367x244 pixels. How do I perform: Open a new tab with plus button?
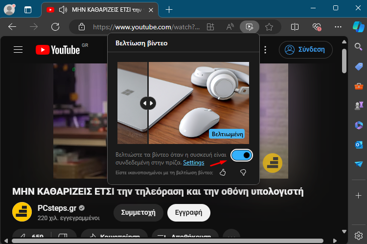(x=169, y=10)
